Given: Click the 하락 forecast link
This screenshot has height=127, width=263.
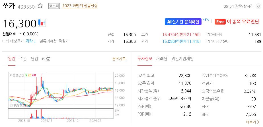Looking at the screenshot, I should 31,41.
